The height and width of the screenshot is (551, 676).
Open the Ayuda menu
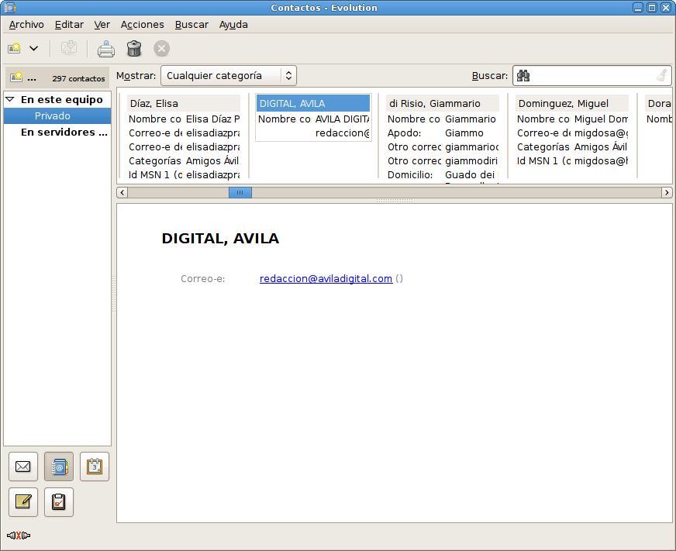point(233,25)
